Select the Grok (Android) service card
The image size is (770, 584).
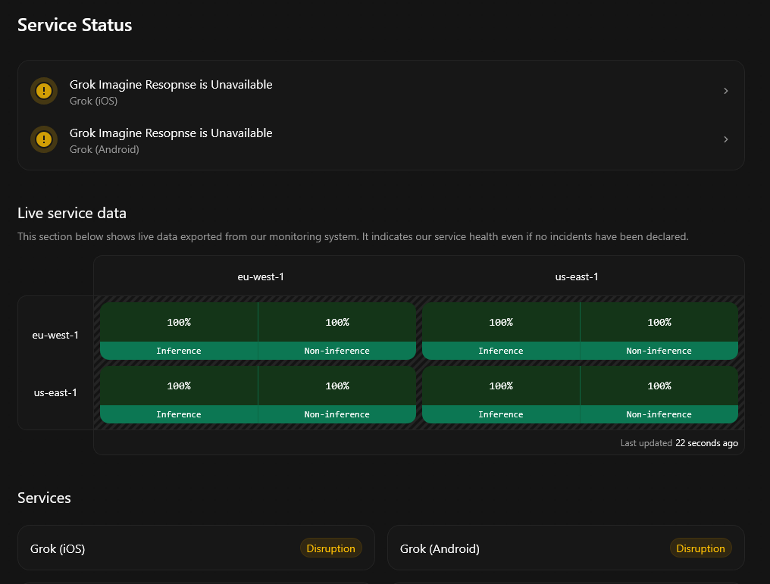tap(565, 548)
